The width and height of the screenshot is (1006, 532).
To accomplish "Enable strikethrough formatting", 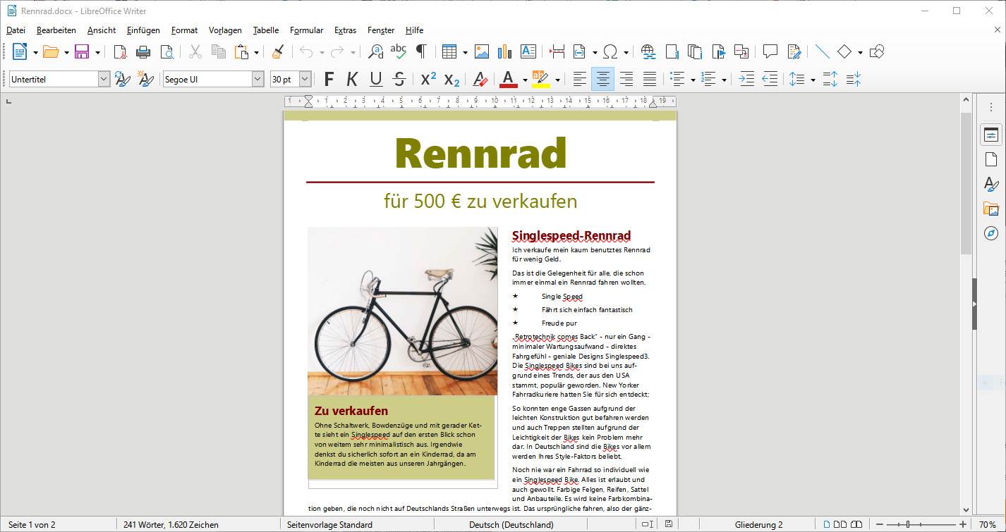I will tap(399, 79).
